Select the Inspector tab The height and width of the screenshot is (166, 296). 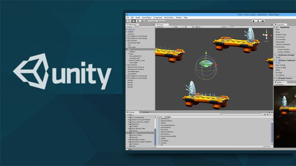279,25
